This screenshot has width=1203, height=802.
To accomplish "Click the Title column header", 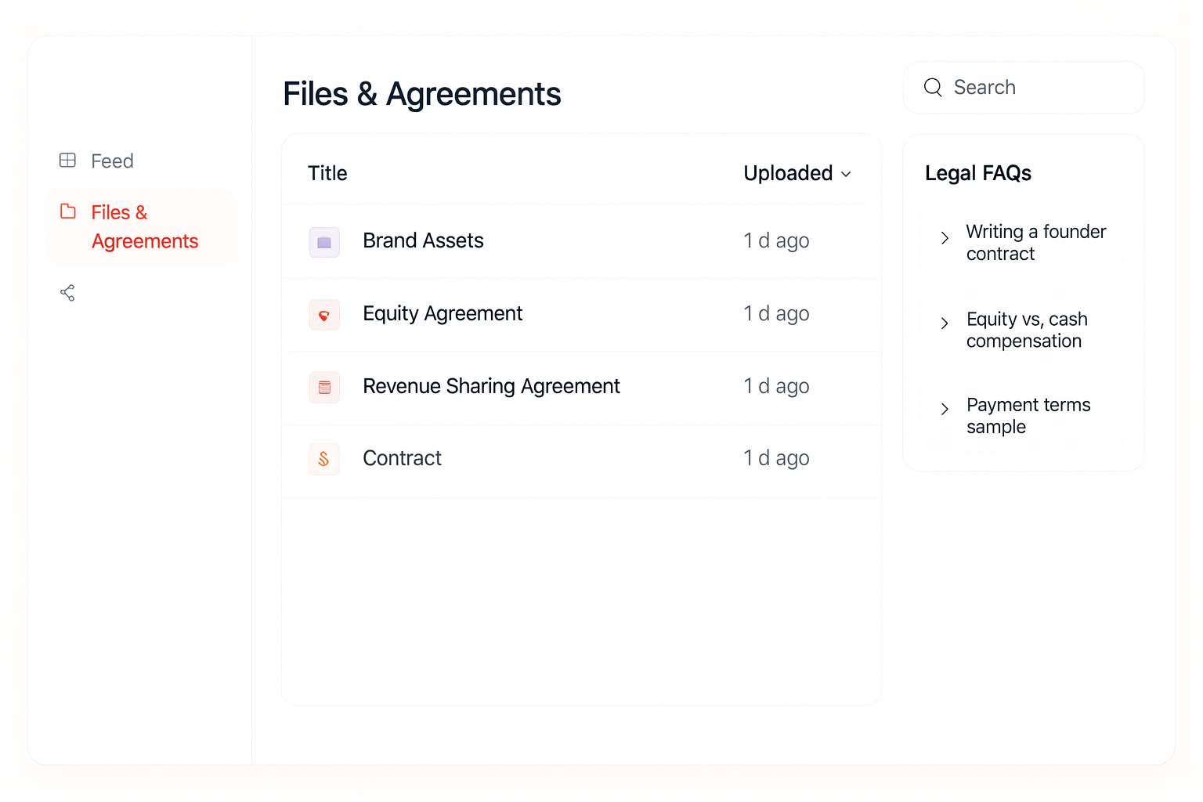I will [327, 173].
